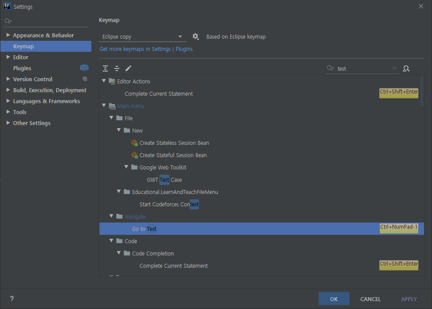Click the Editor Actions group icon
The height and width of the screenshot is (309, 432).
(x=112, y=81)
